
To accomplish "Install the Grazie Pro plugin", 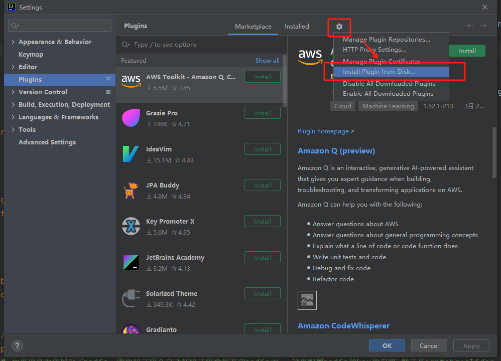I will [263, 113].
